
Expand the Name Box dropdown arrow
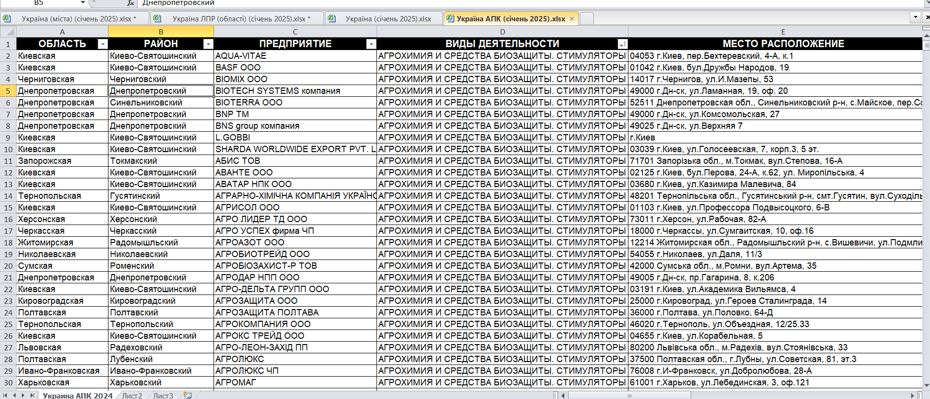pos(83,3)
